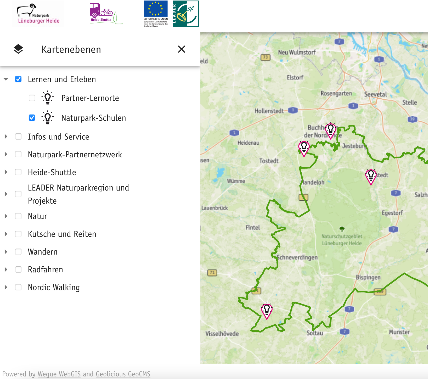Enable the Partner-Lernorte layer checkbox
This screenshot has width=428, height=379.
click(32, 98)
